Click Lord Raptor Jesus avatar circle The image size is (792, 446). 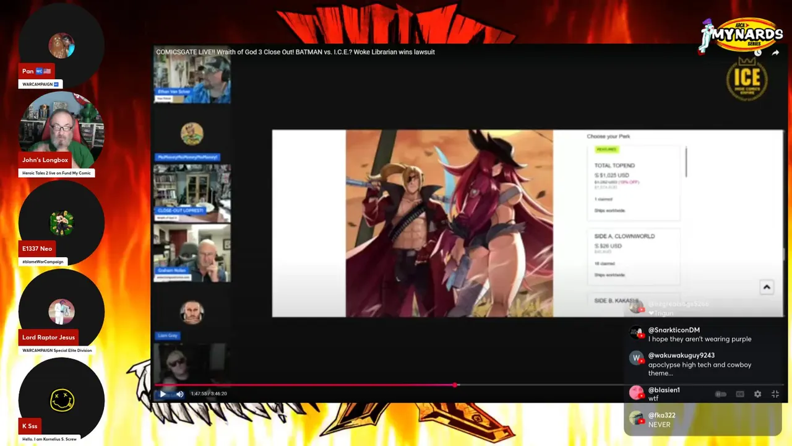pyautogui.click(x=61, y=312)
